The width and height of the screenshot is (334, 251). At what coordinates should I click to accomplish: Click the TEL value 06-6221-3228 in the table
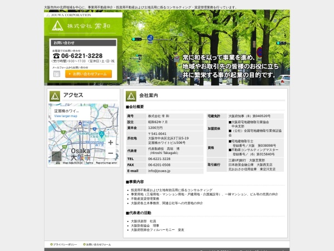159,159
